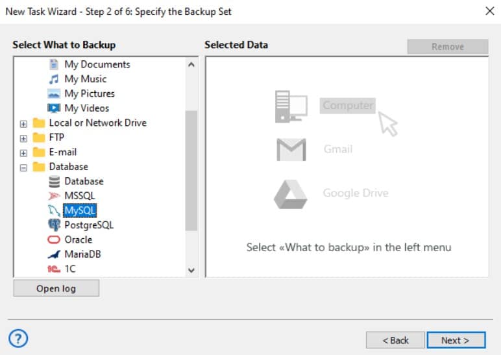
Task: Click the My Pictures image icon
Action: [x=54, y=93]
